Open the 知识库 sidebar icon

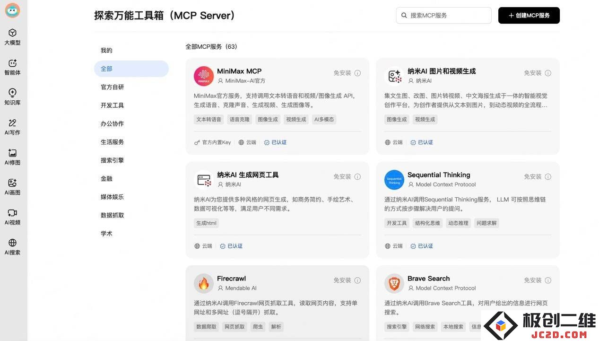[x=13, y=93]
